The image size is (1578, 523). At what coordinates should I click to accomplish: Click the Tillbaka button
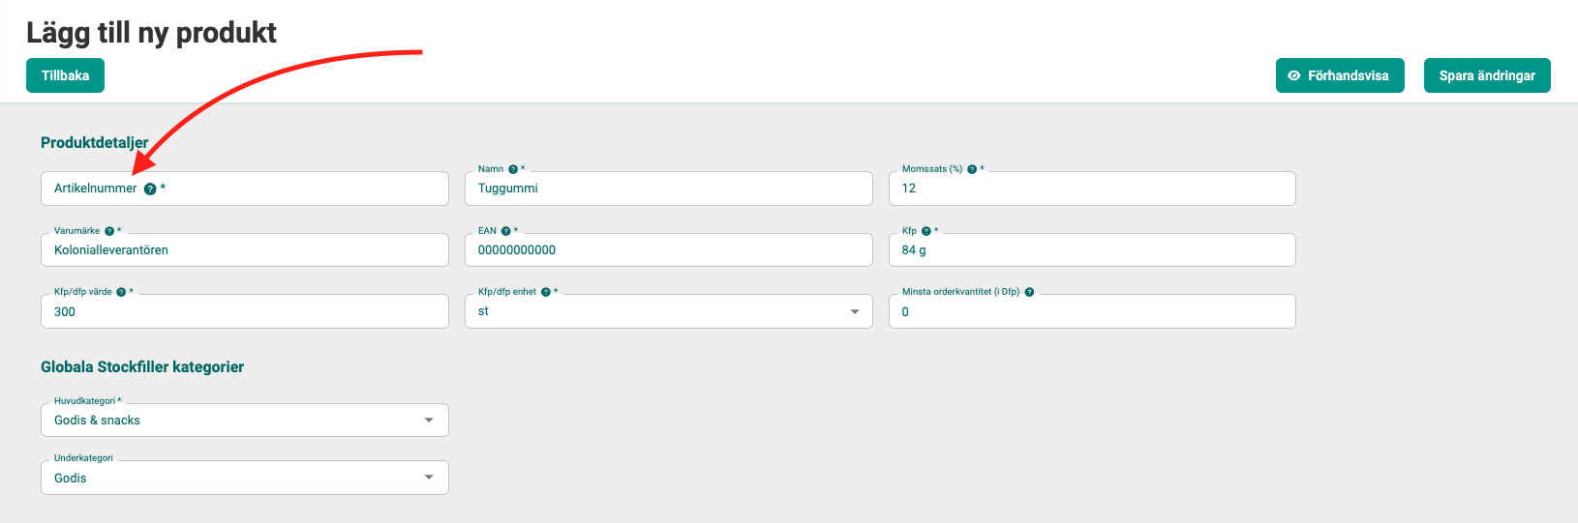click(65, 75)
